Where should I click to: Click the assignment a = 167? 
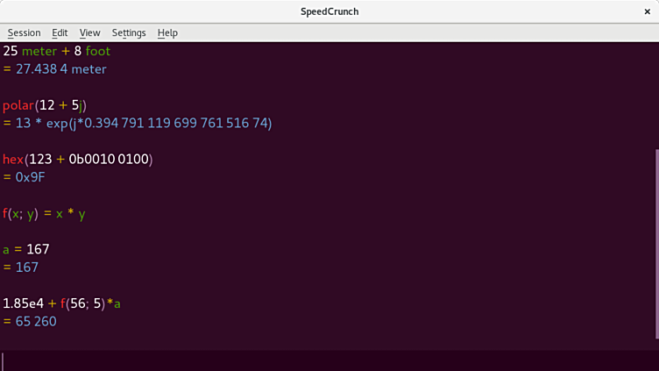point(26,249)
